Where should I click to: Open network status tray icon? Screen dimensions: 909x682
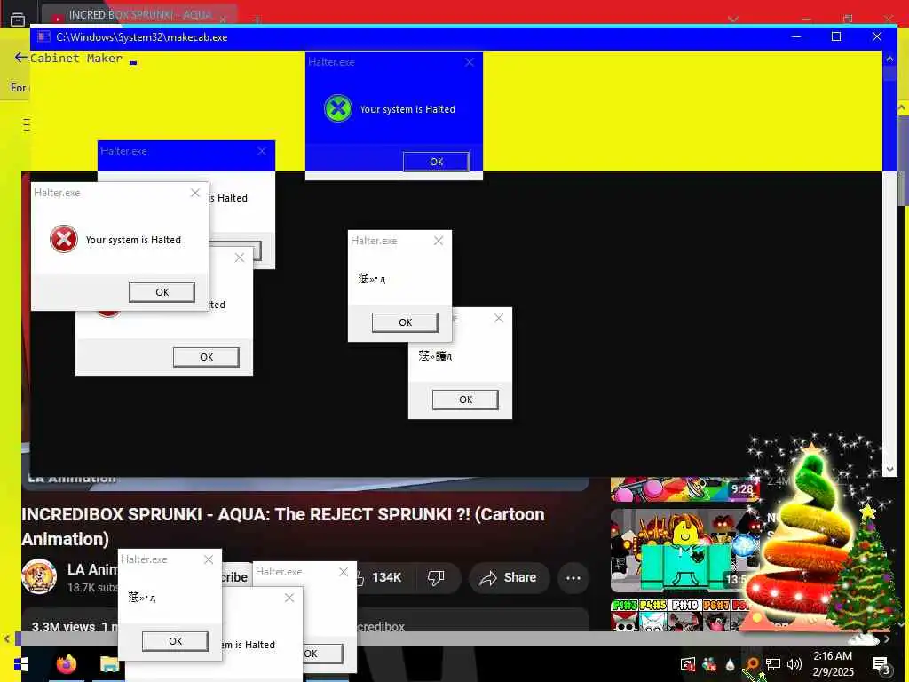pyautogui.click(x=773, y=664)
